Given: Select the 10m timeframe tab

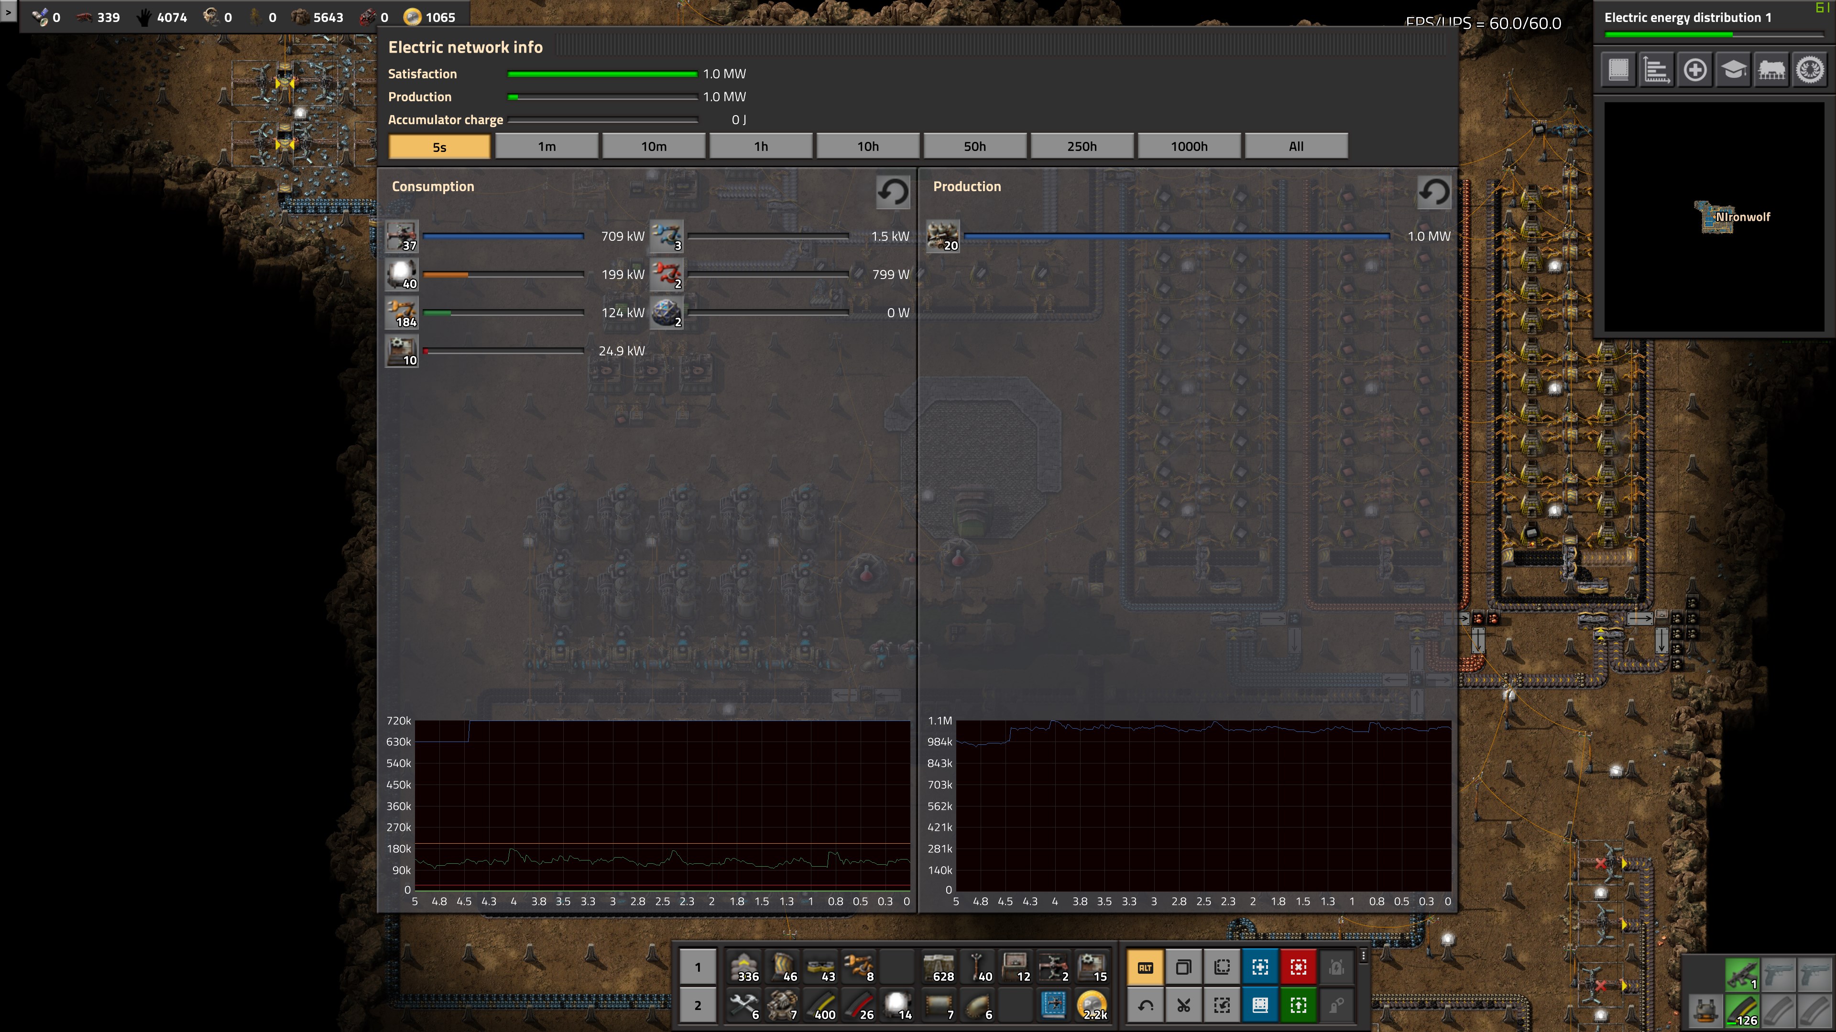Looking at the screenshot, I should point(654,147).
